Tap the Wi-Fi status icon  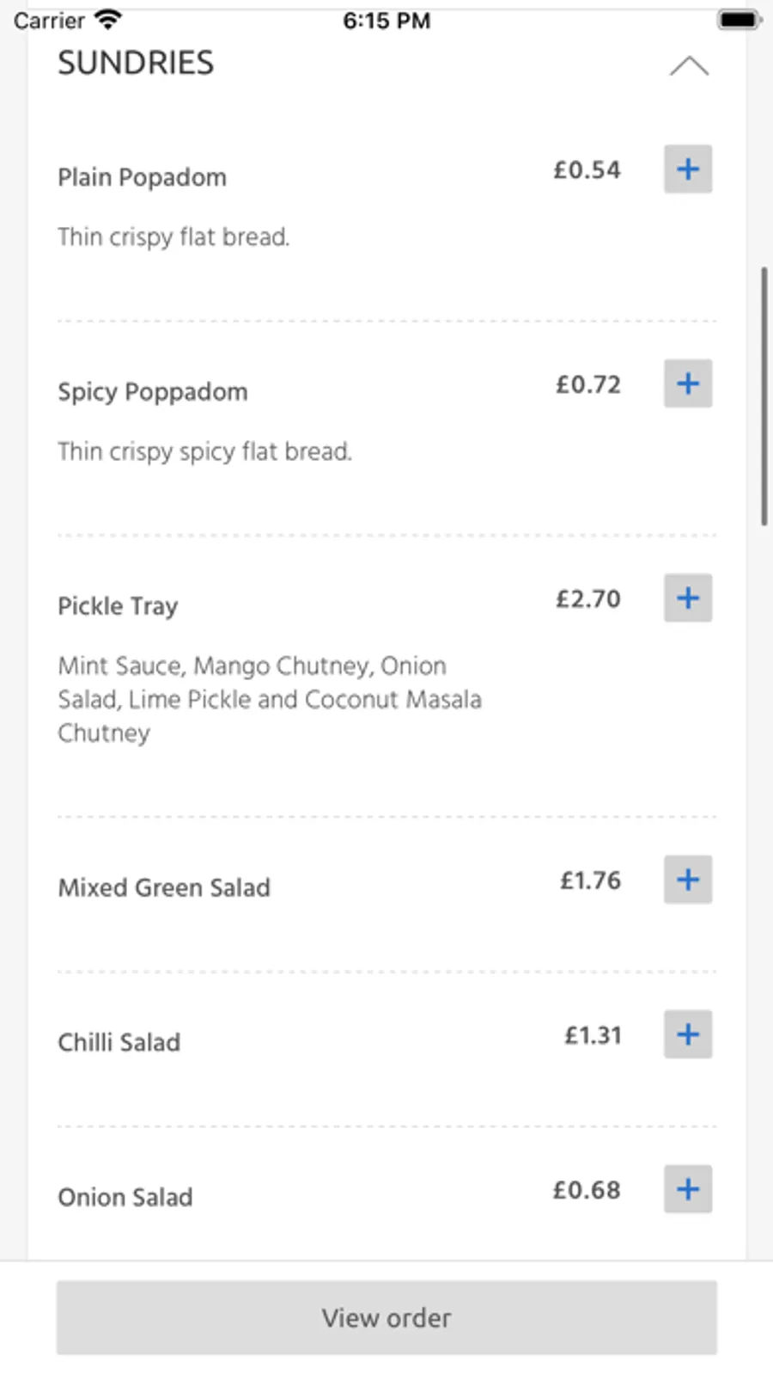[x=108, y=19]
